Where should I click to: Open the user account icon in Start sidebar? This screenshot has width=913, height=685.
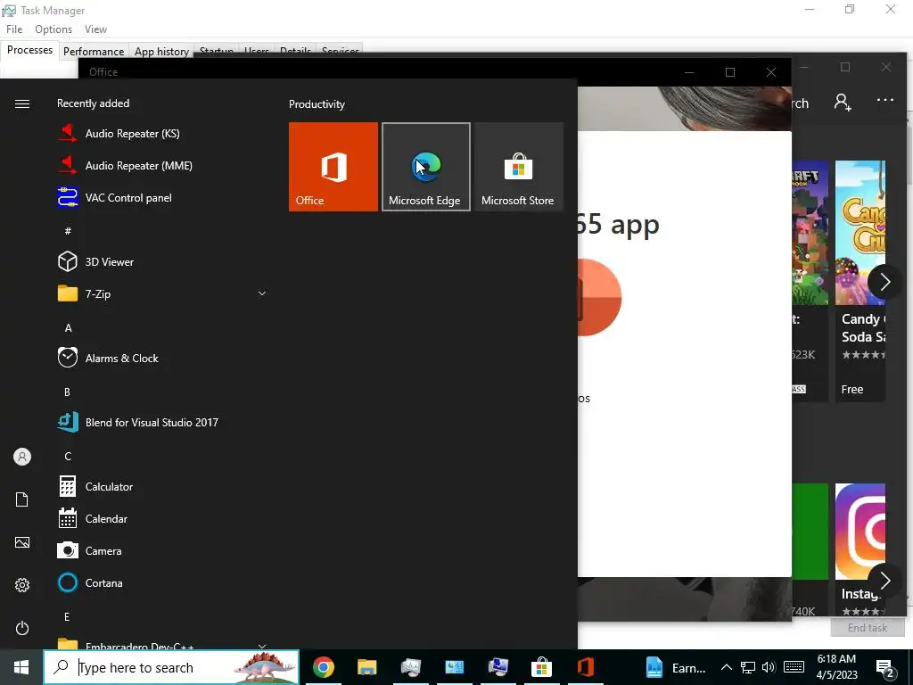pyautogui.click(x=22, y=457)
